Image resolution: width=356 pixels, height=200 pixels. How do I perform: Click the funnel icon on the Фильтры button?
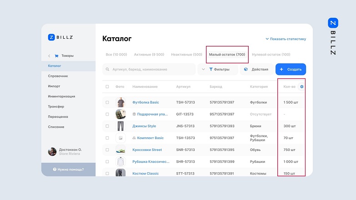point(211,70)
